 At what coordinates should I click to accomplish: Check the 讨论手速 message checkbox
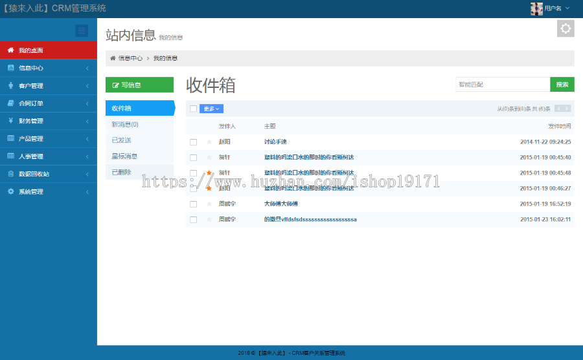pyautogui.click(x=193, y=142)
